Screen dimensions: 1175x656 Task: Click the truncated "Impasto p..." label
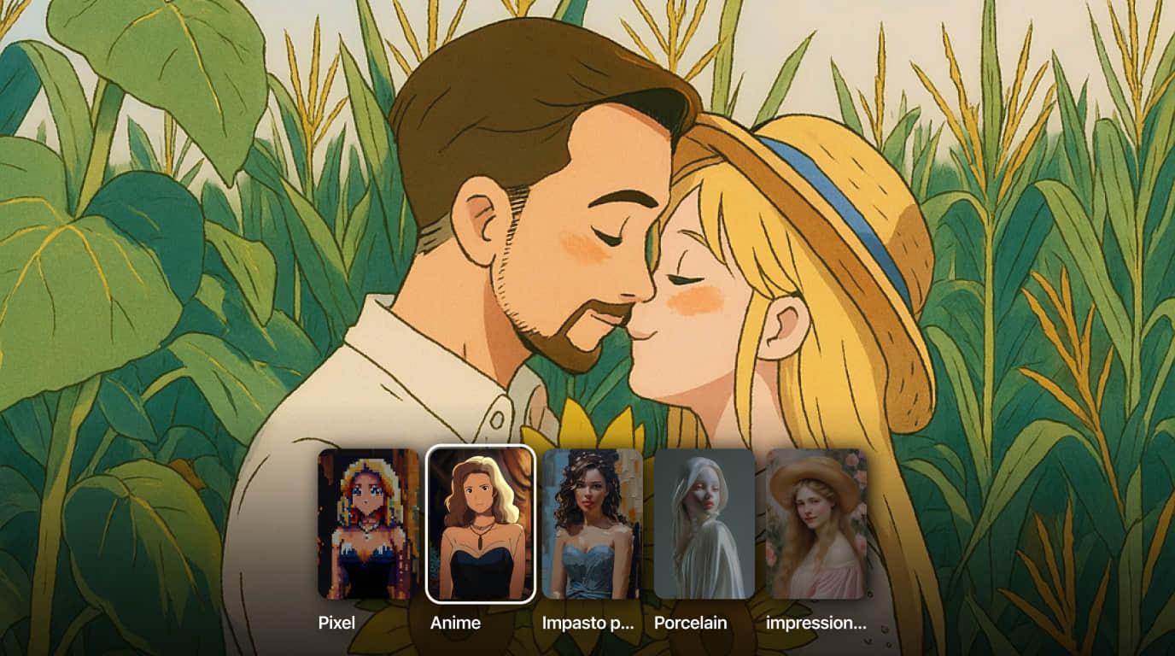click(x=587, y=623)
